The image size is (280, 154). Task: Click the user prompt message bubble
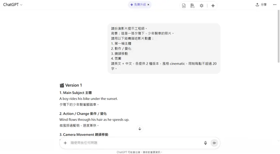[164, 48]
